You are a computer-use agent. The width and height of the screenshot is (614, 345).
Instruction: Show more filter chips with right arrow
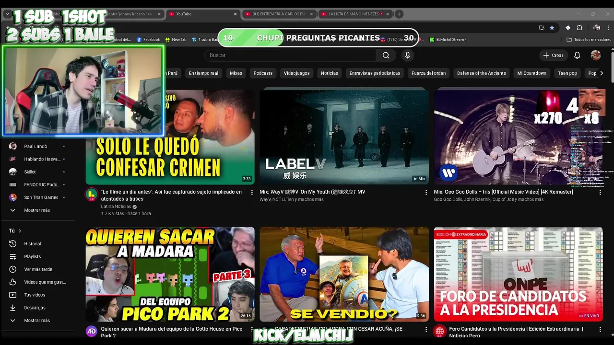pos(602,73)
